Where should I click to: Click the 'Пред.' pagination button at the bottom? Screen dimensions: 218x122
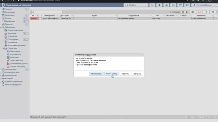196,117
